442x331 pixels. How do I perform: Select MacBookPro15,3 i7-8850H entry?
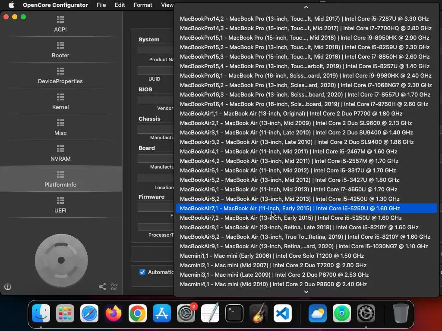click(x=306, y=56)
